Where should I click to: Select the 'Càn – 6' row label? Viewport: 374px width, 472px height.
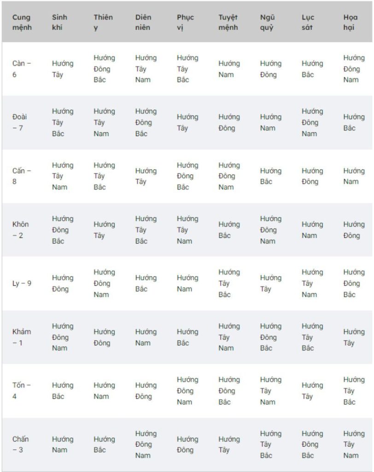tap(21, 69)
